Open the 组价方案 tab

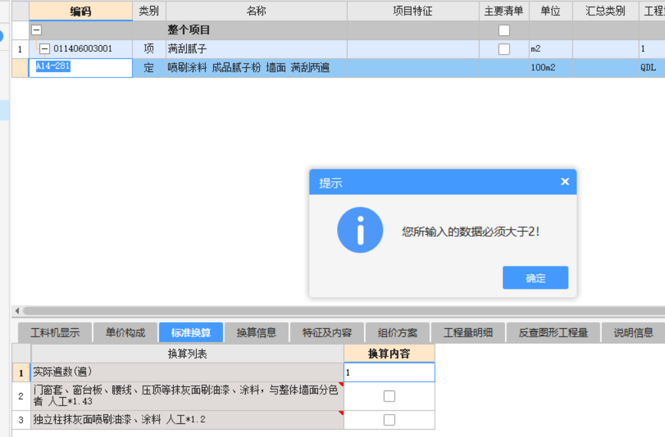pyautogui.click(x=397, y=333)
